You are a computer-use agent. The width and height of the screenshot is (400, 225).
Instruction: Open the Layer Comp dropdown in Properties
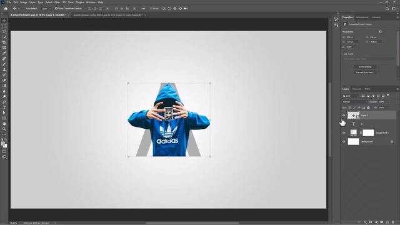369,59
